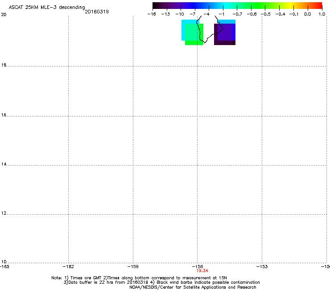Click the -13 color scale label

(x=165, y=14)
